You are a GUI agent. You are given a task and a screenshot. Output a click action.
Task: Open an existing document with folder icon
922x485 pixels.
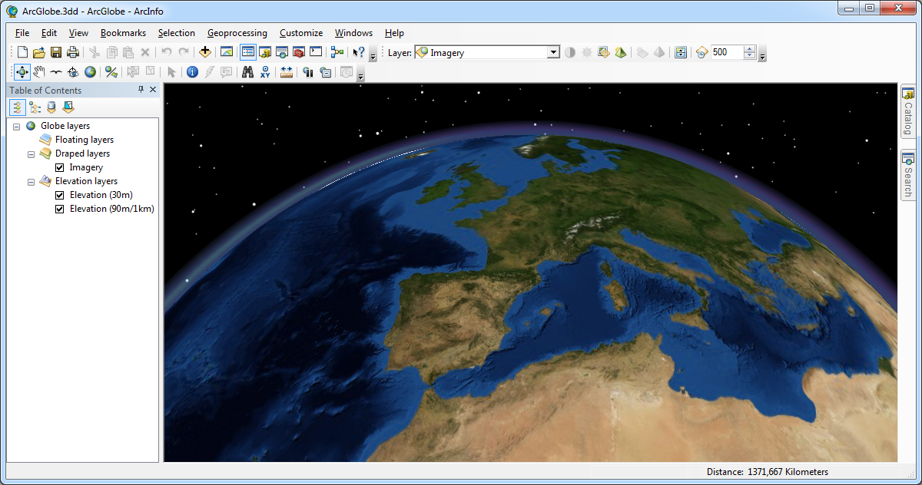pyautogui.click(x=38, y=52)
